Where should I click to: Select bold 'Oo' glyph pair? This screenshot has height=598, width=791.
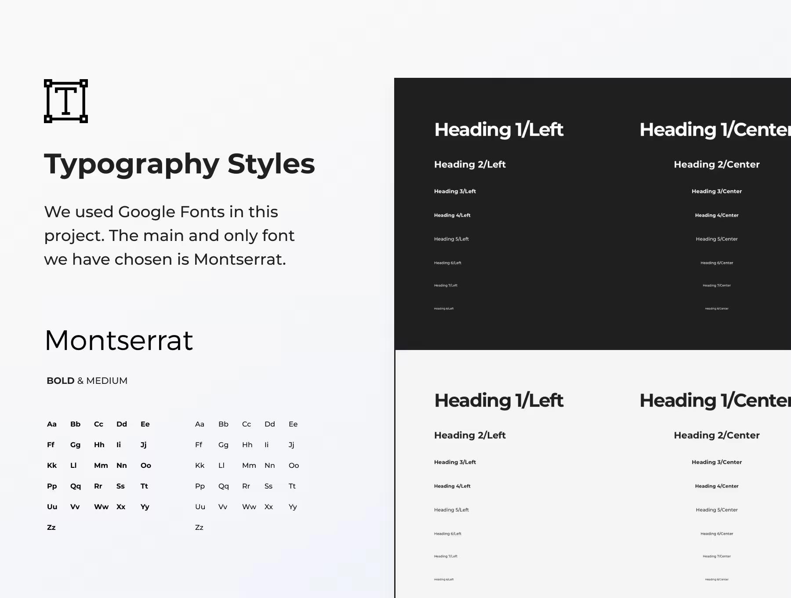[146, 466]
